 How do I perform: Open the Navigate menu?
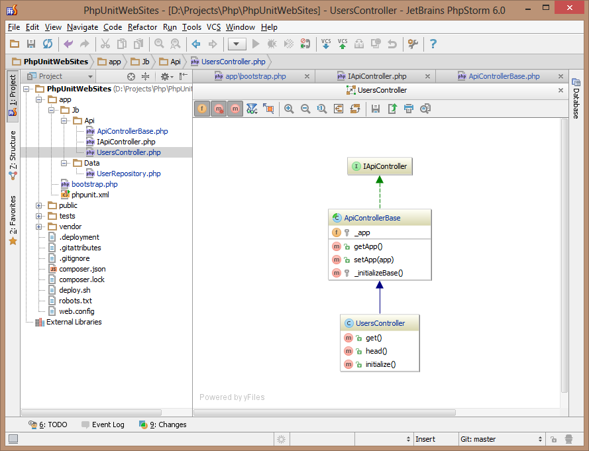(82, 27)
